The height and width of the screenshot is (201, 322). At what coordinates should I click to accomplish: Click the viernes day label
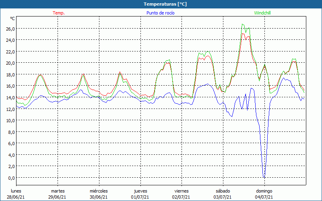pyautogui.click(x=182, y=191)
